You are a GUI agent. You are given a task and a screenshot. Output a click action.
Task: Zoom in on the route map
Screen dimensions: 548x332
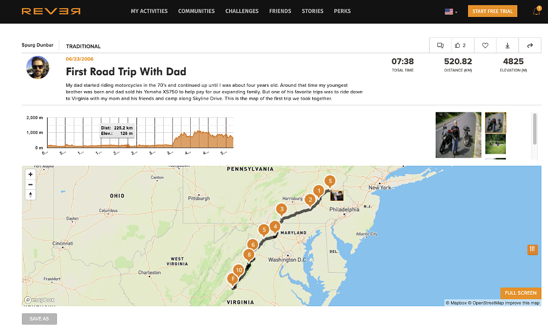(30, 174)
